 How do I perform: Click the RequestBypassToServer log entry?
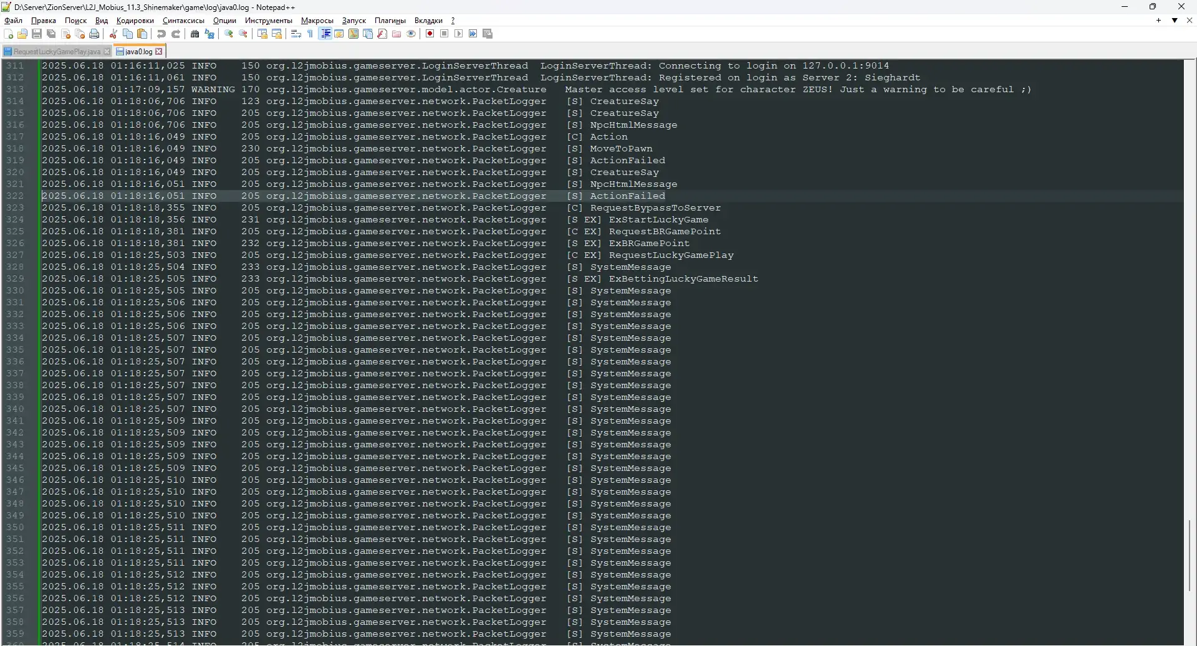pos(655,207)
